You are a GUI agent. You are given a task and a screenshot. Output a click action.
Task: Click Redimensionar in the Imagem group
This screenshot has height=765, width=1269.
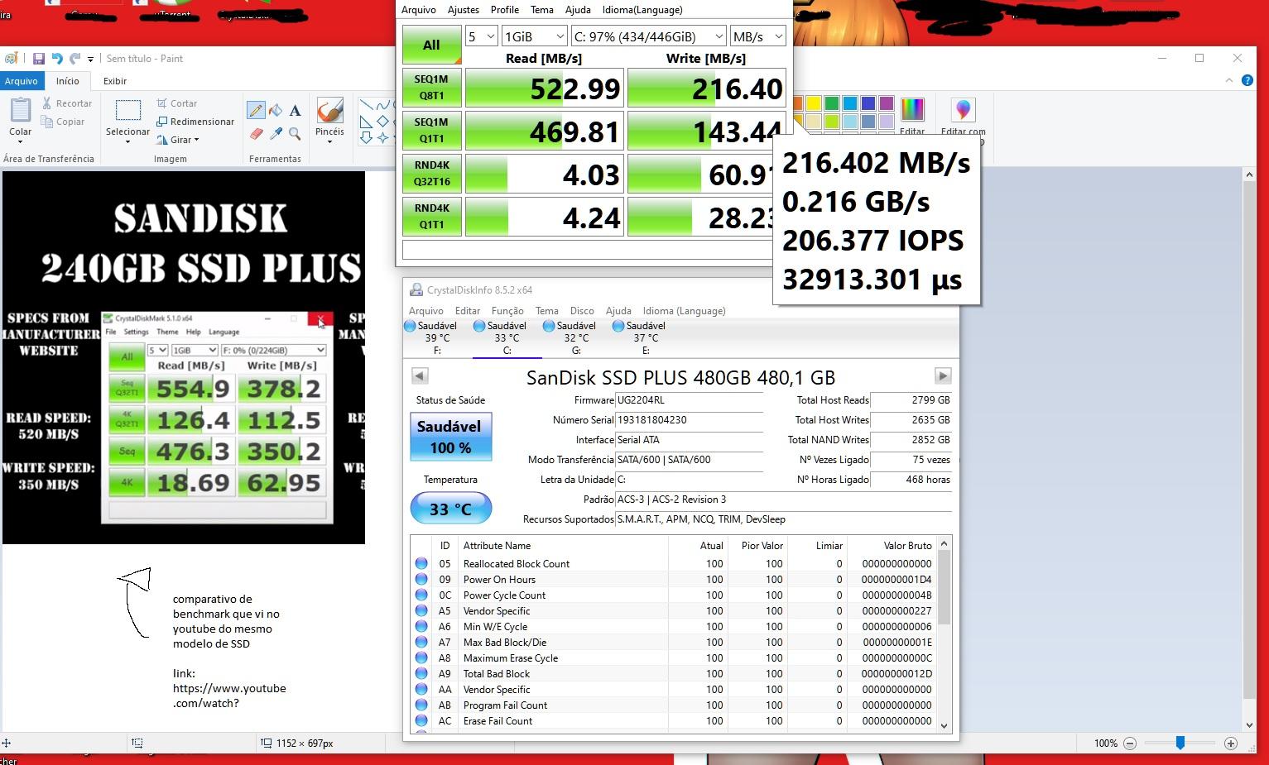pyautogui.click(x=195, y=122)
